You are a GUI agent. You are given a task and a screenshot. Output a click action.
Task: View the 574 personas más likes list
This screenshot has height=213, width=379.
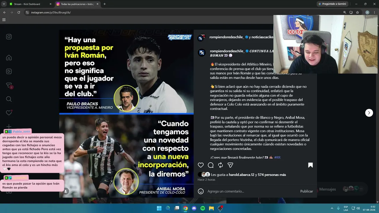point(272,175)
